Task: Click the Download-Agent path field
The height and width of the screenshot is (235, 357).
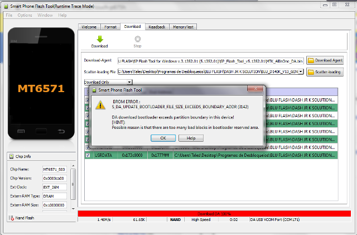Action: [x=211, y=61]
